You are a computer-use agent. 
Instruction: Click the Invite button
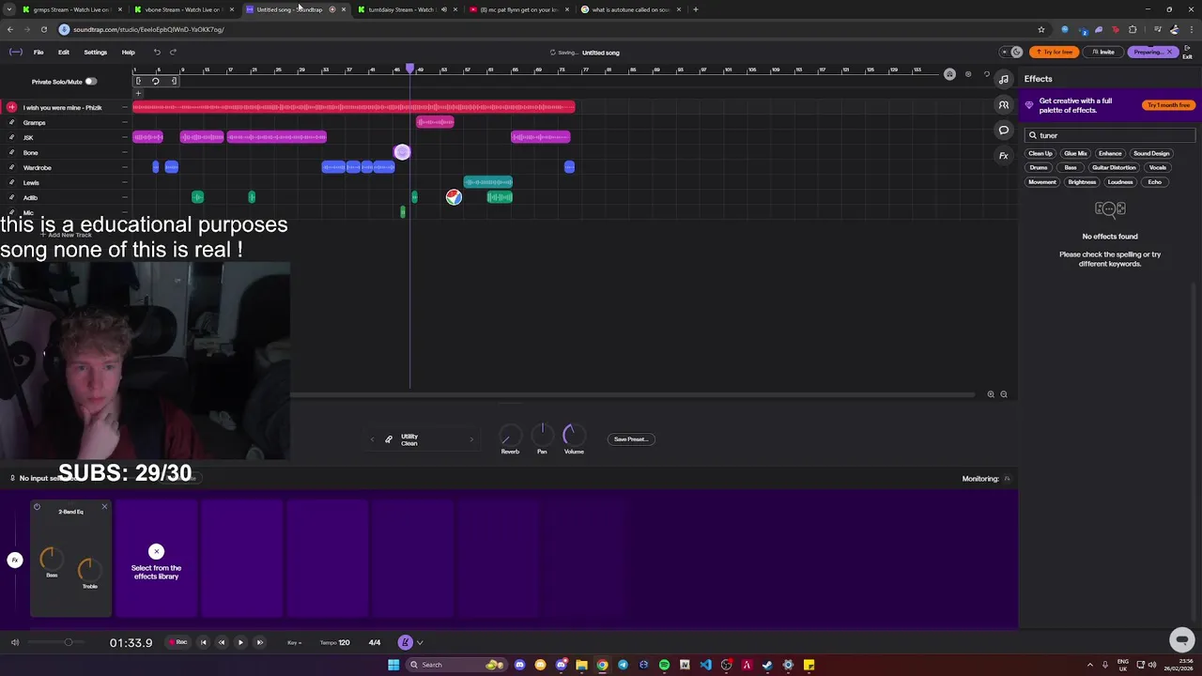coord(1103,52)
